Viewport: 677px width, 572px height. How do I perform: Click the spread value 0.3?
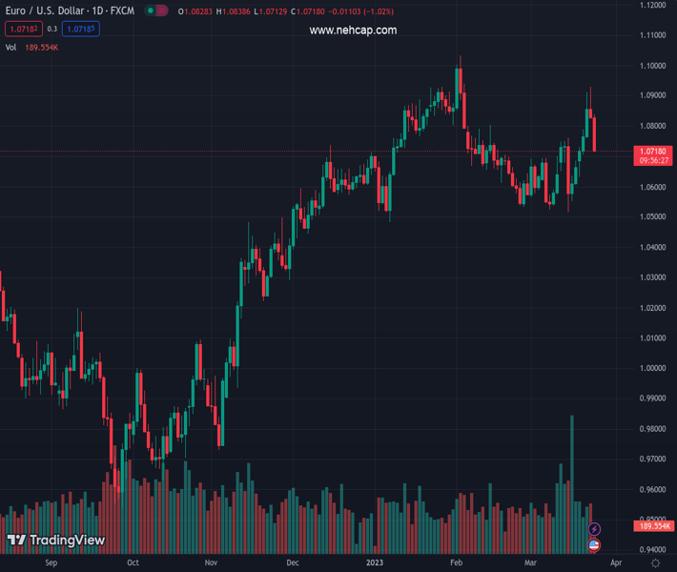pos(52,30)
